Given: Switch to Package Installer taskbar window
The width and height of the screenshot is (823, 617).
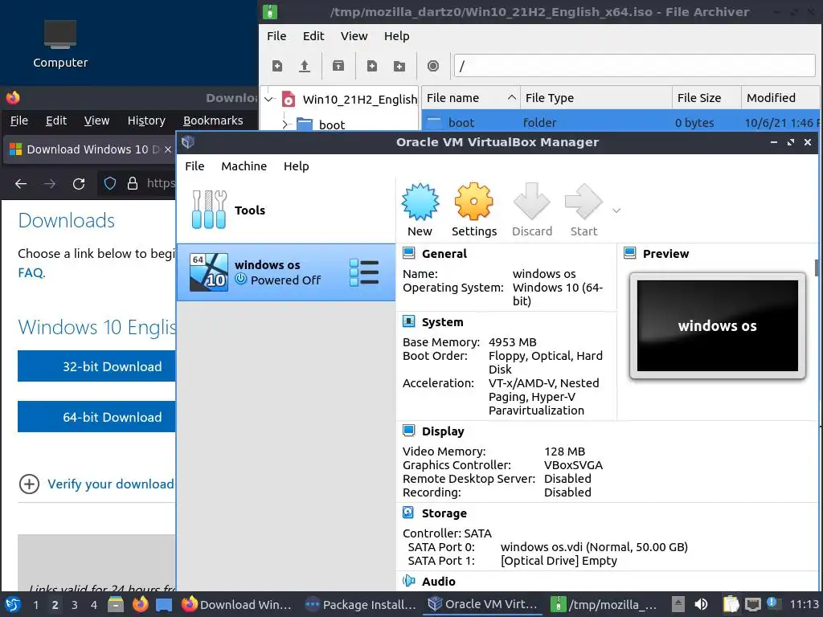Looking at the screenshot, I should click(x=361, y=604).
